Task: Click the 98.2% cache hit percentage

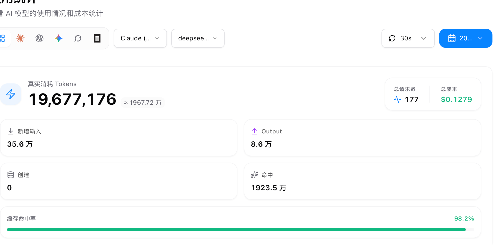Action: [464, 218]
